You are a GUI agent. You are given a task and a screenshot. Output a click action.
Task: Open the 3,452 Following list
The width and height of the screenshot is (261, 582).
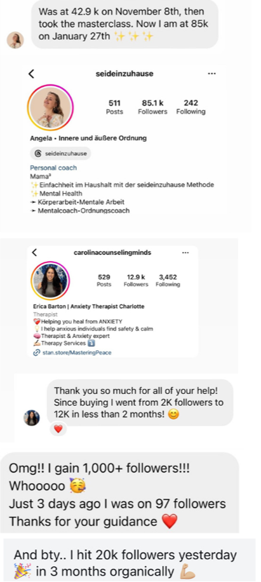pyautogui.click(x=168, y=281)
